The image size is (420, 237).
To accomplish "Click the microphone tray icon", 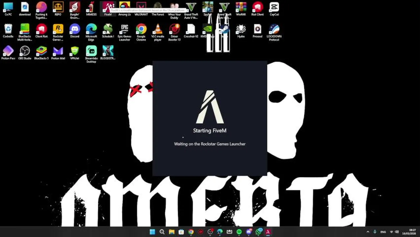I will point(375,232).
